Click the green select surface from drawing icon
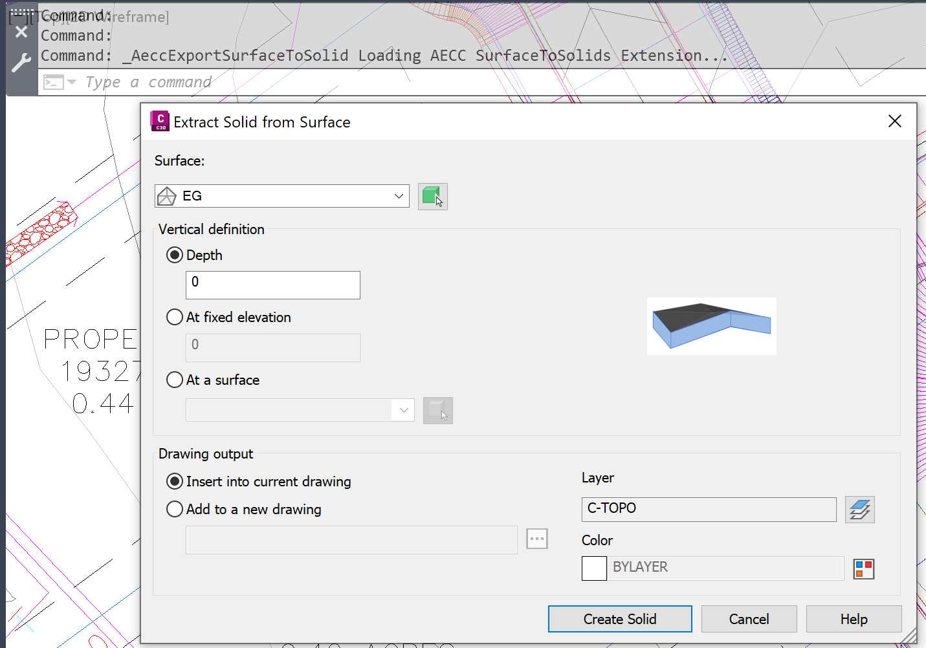This screenshot has width=926, height=648. pyautogui.click(x=432, y=196)
